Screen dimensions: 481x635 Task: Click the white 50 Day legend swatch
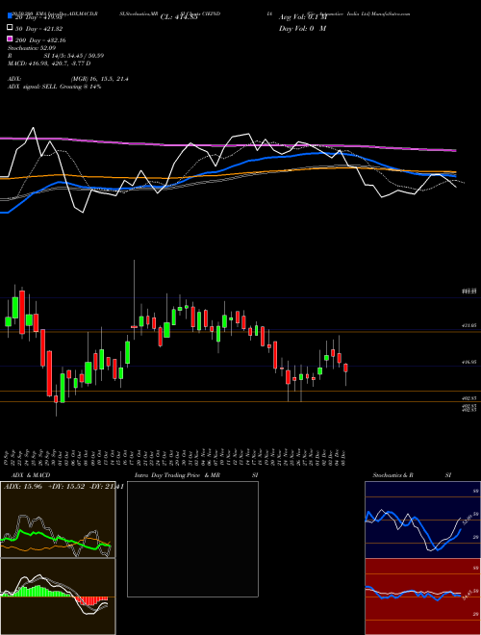(x=11, y=28)
